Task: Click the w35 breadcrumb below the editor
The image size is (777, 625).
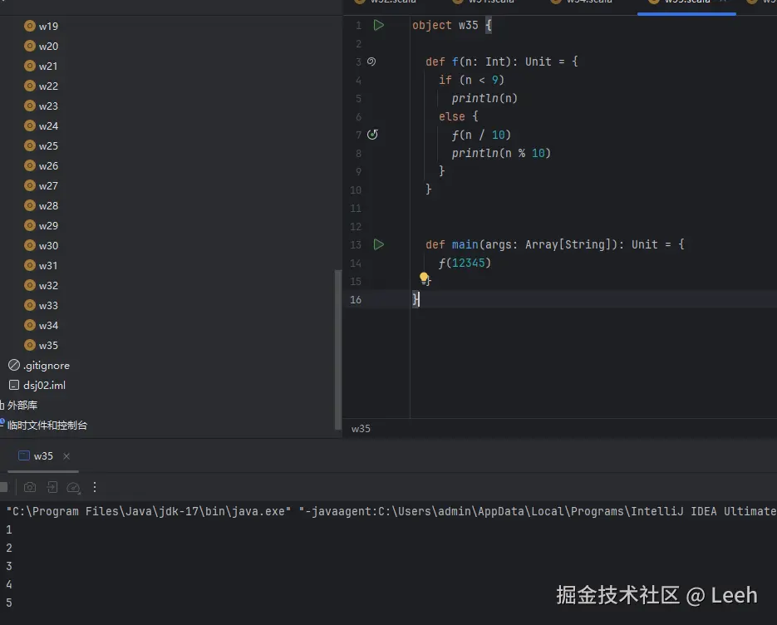Action: pyautogui.click(x=361, y=428)
